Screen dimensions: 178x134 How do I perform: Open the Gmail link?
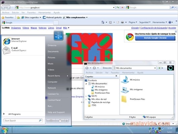(59, 28)
